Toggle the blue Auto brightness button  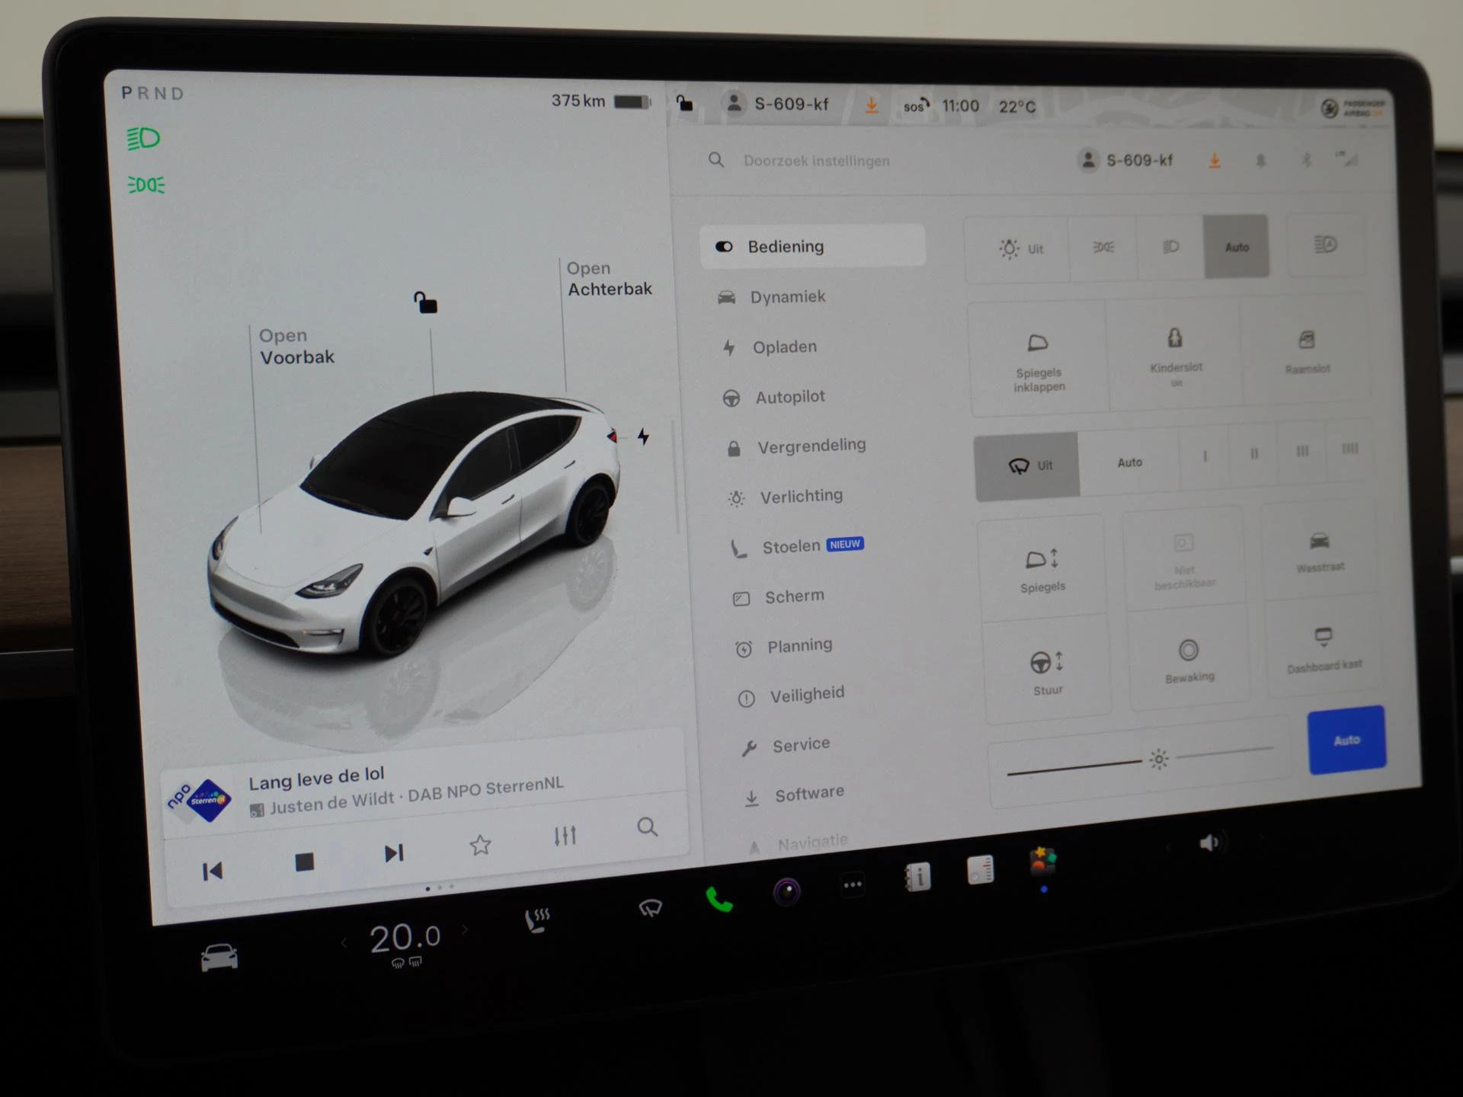(1346, 740)
